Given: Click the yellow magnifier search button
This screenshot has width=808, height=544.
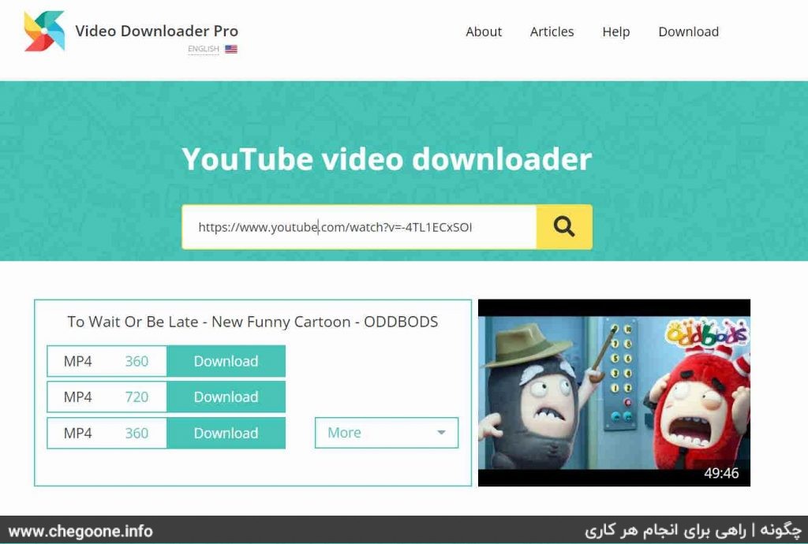Looking at the screenshot, I should pos(564,227).
